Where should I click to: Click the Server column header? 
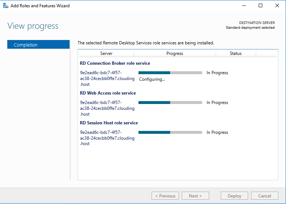coord(106,53)
